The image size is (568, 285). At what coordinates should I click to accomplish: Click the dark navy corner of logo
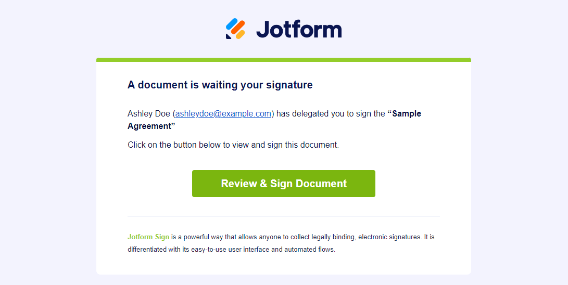click(x=228, y=36)
